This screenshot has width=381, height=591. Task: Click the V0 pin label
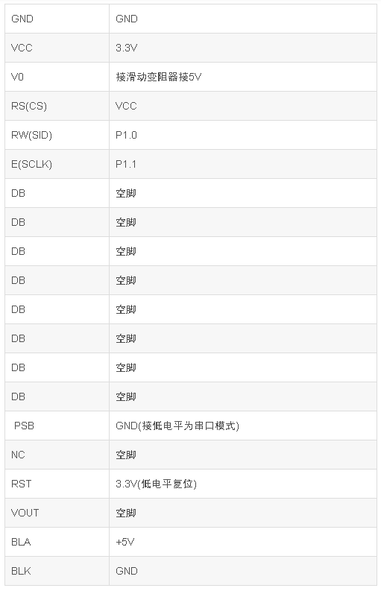17,77
